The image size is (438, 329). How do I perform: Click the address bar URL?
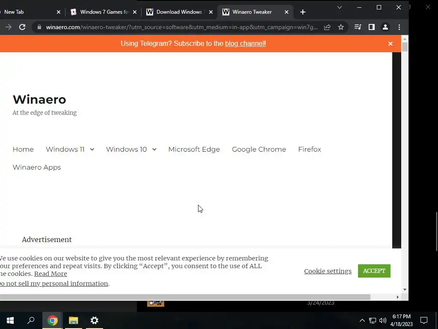tap(181, 27)
